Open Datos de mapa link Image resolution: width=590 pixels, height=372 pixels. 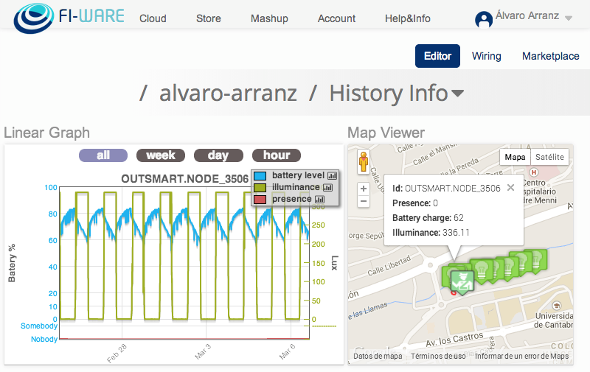tap(378, 357)
